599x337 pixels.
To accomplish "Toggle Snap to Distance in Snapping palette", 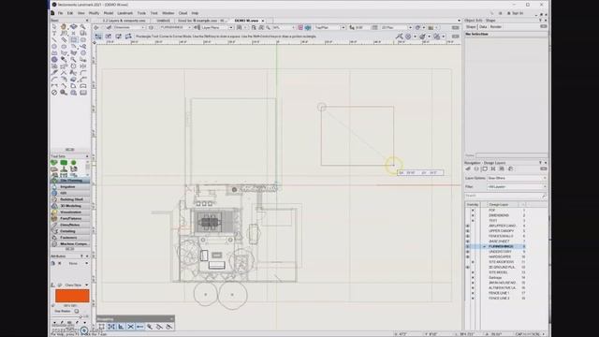I will (150, 327).
